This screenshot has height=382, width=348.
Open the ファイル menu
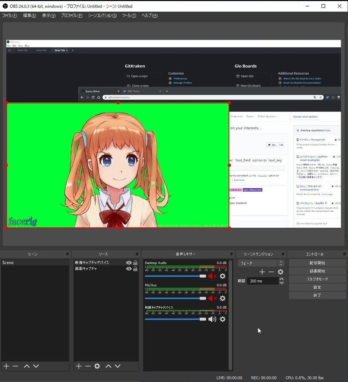point(10,16)
